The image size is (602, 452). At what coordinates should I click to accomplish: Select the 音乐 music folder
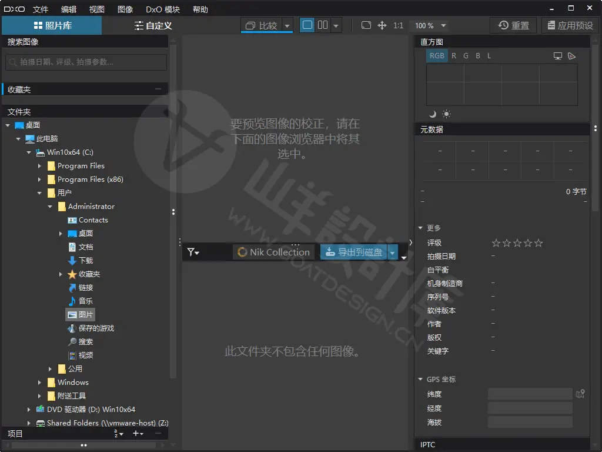pos(81,301)
